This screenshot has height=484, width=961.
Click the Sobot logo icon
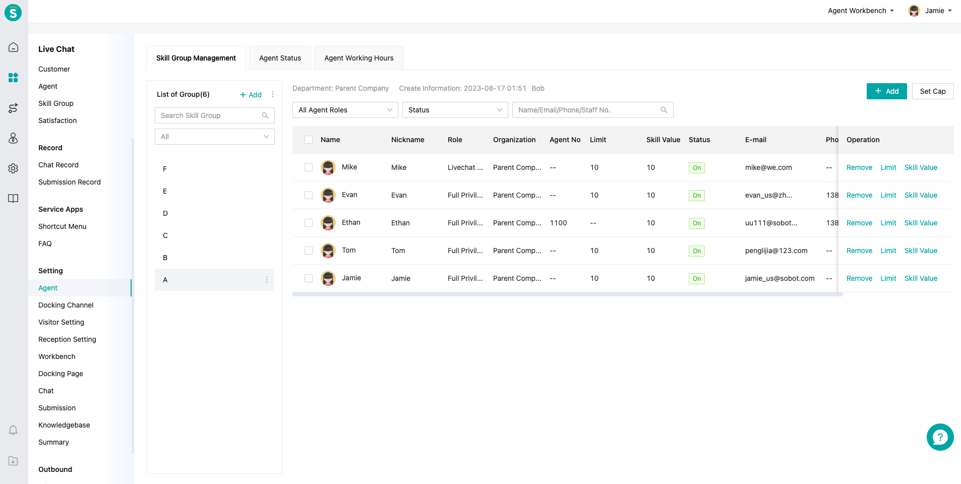coord(13,12)
